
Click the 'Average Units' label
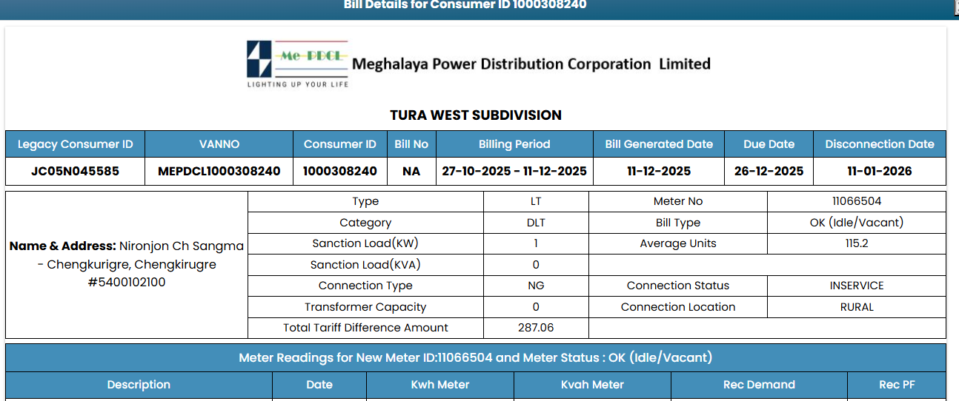pyautogui.click(x=678, y=243)
